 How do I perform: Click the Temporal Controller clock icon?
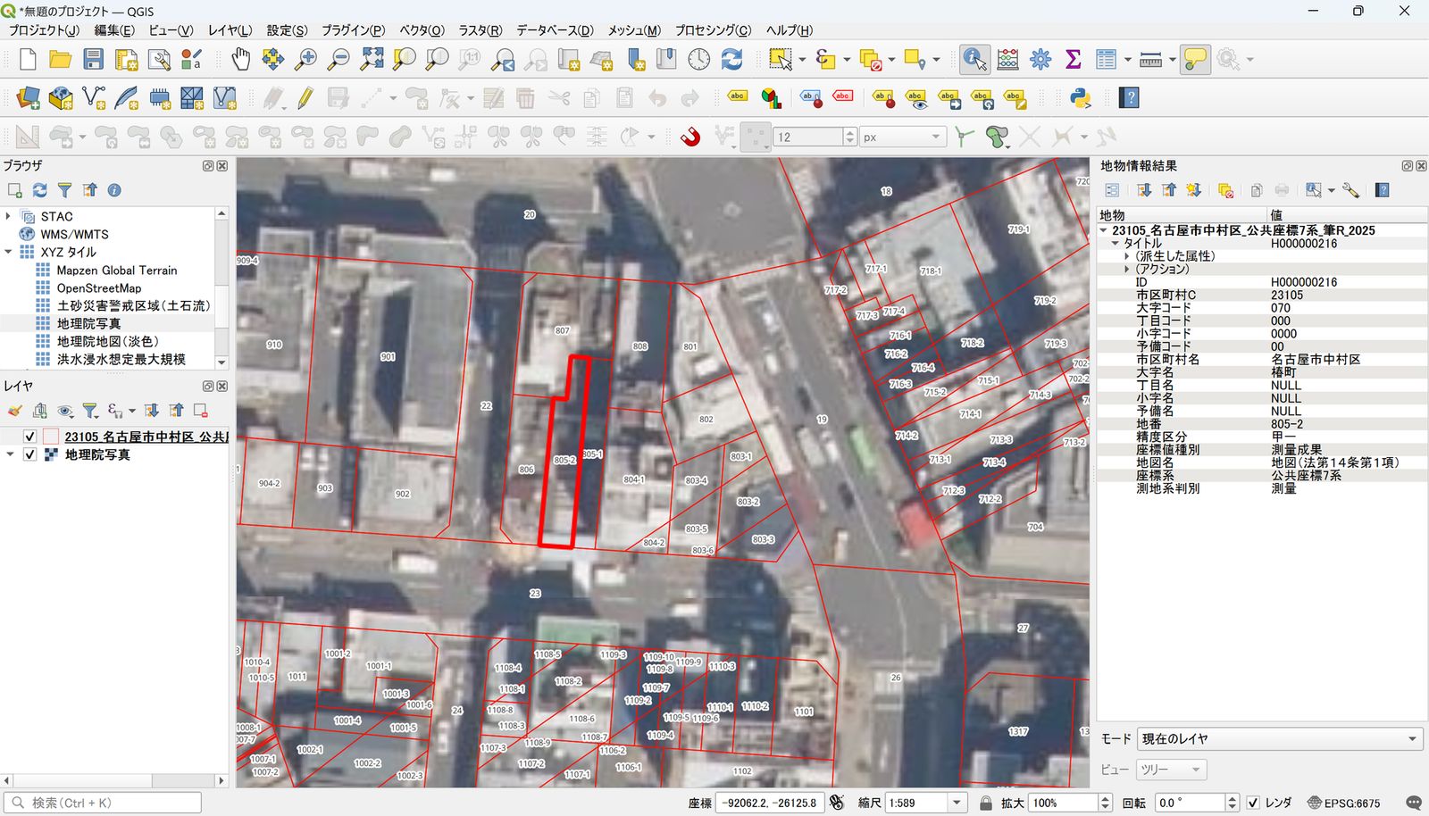[x=699, y=60]
